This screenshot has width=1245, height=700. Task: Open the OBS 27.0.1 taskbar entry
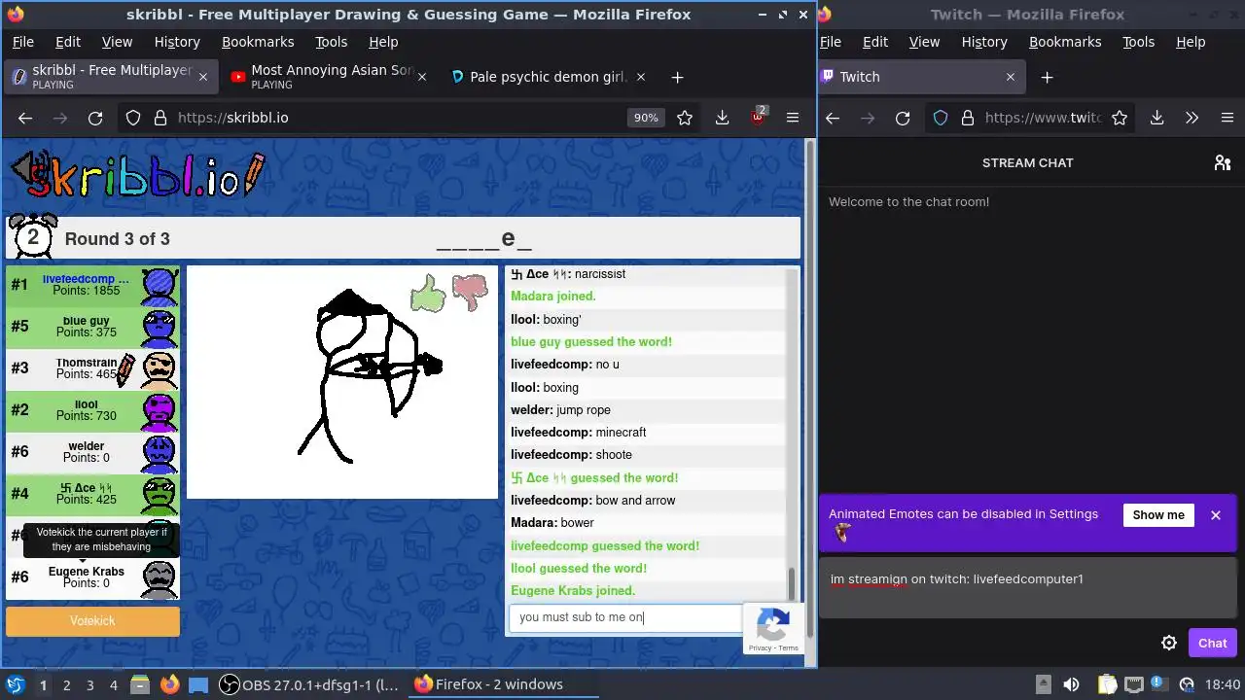click(308, 684)
